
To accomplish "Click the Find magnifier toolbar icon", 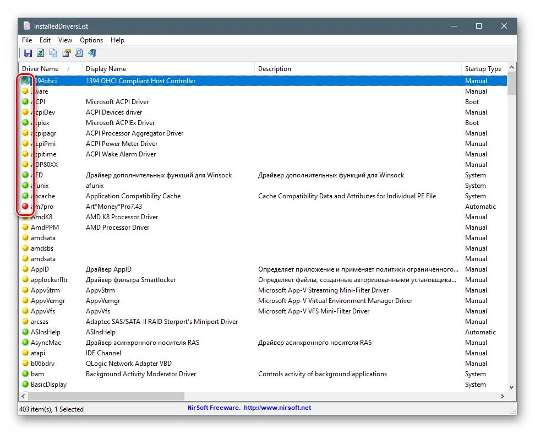I will (79, 53).
